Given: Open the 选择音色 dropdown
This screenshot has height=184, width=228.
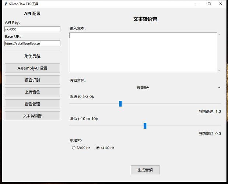Looking at the screenshot, I should point(145,88).
